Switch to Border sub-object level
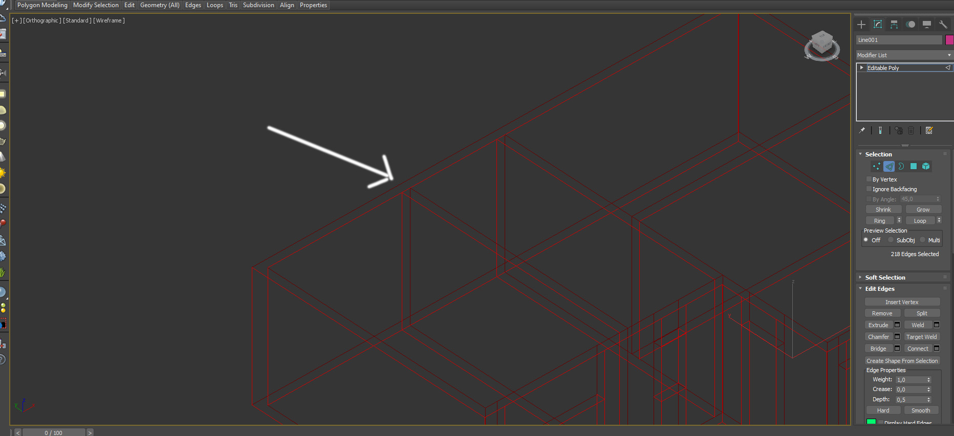This screenshot has height=436, width=954. 901,166
